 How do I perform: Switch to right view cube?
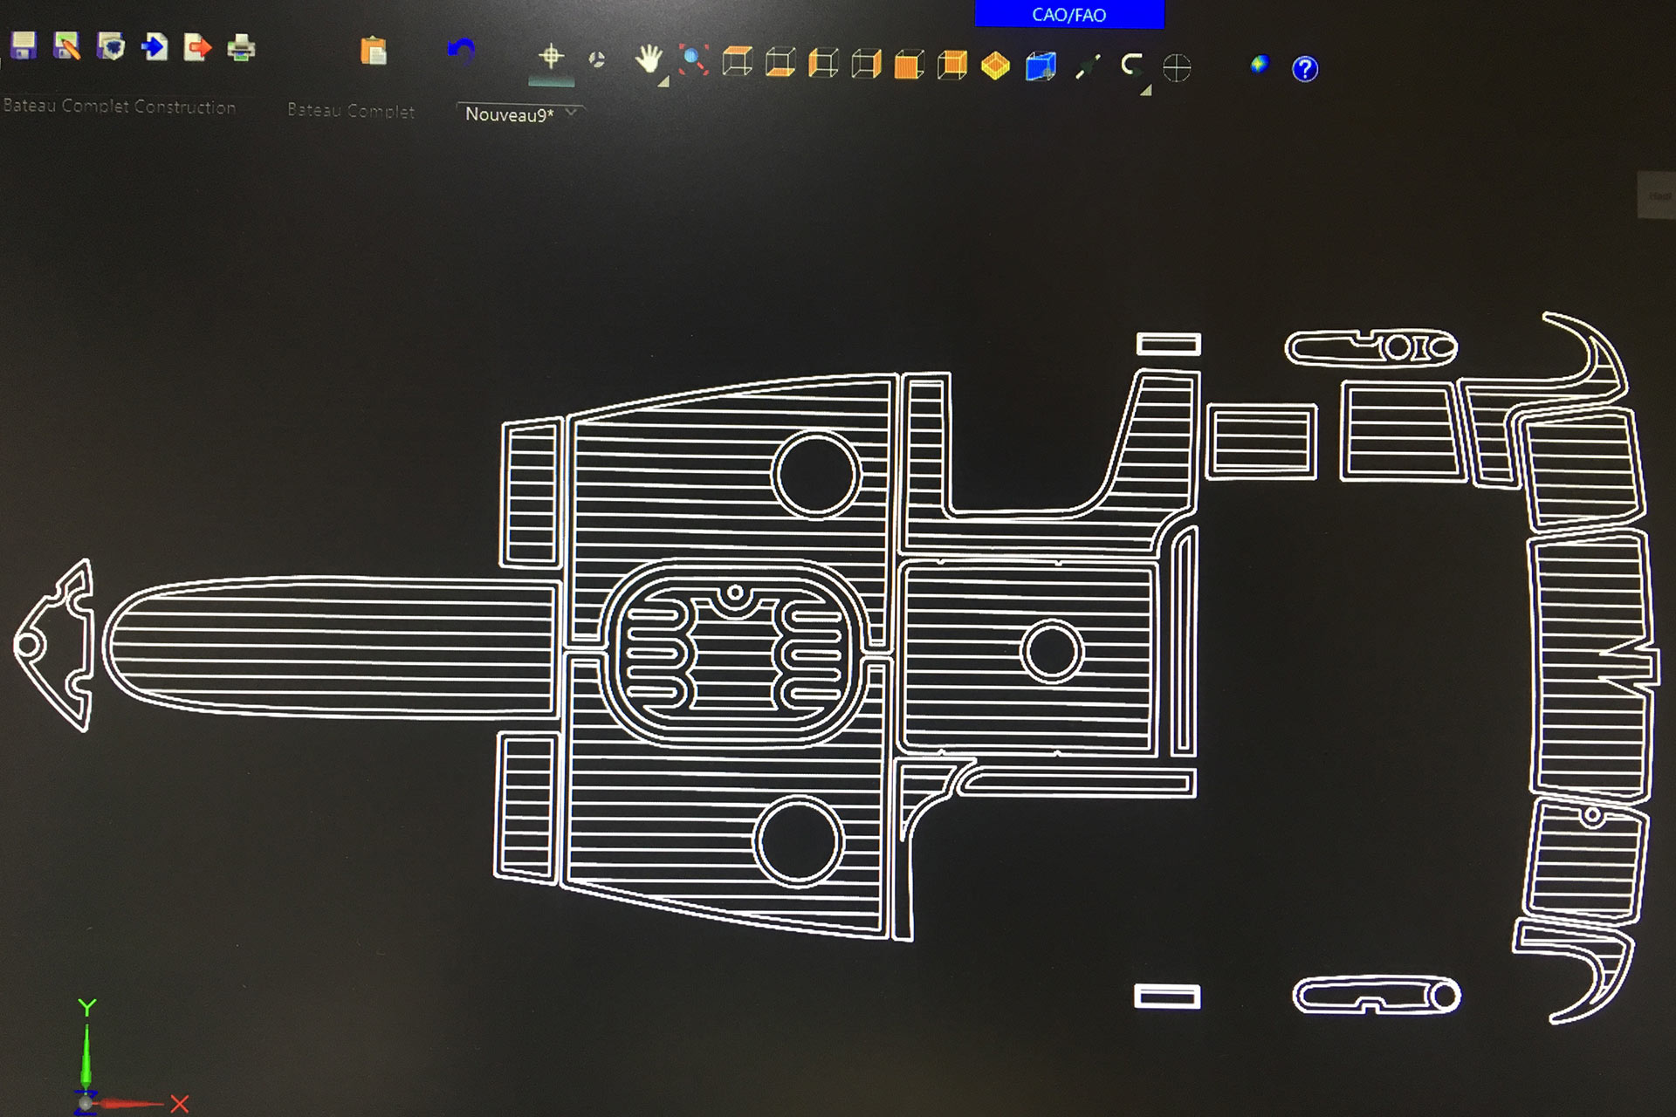(x=866, y=64)
